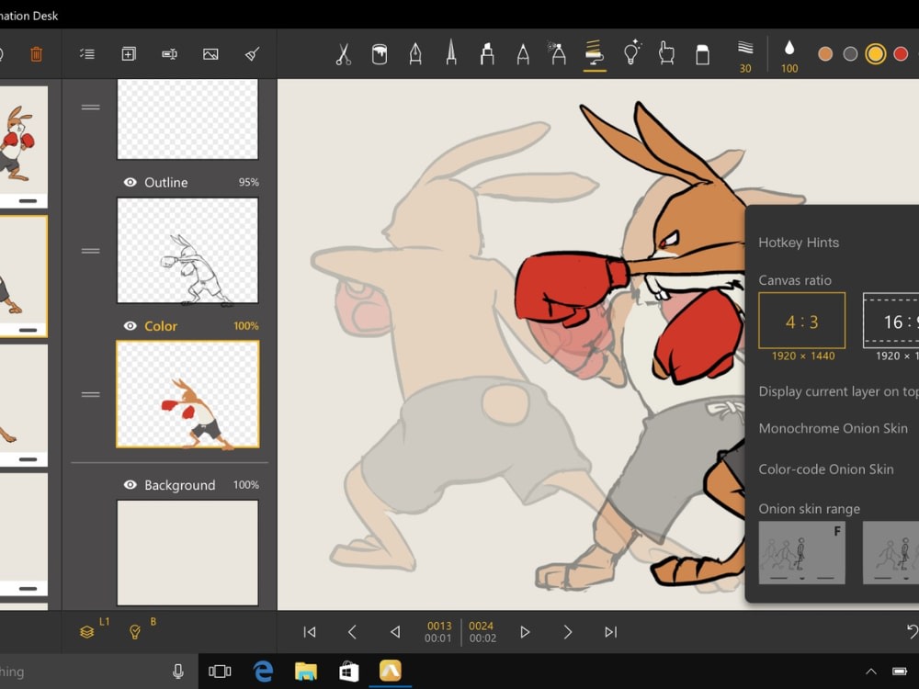The image size is (919, 689).
Task: Open opacity droplet setting showing 100
Action: [789, 56]
